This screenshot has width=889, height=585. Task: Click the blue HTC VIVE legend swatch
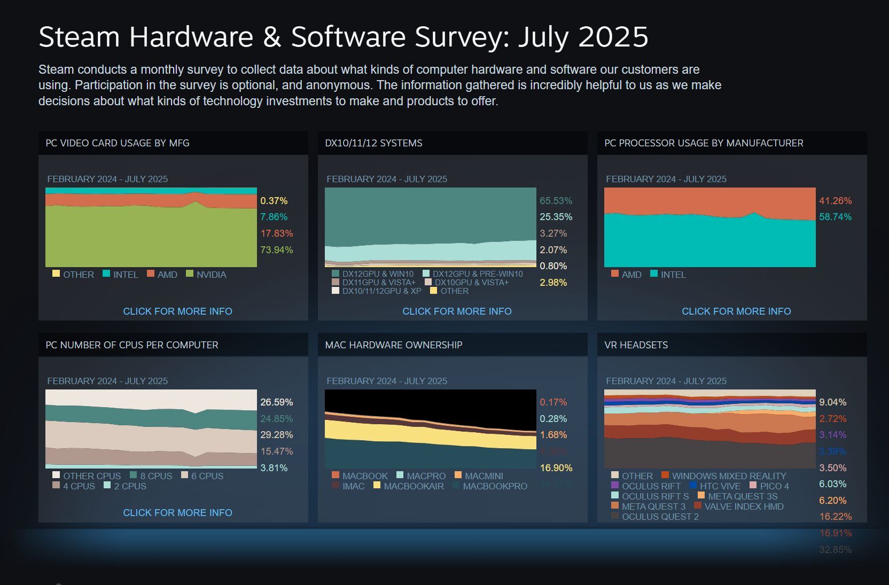point(693,486)
